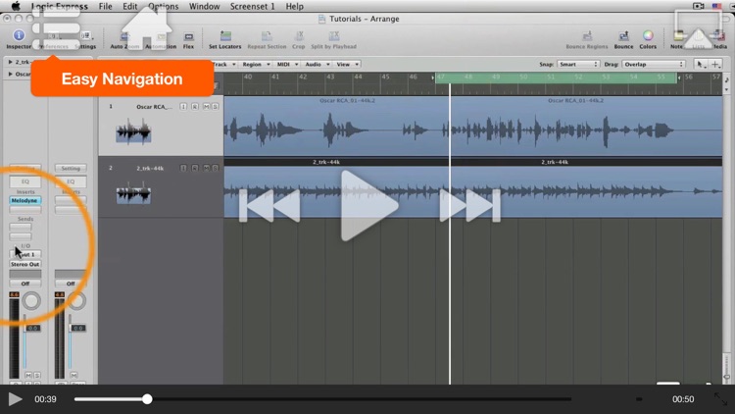Open the video player chapter list overlay

pos(55,29)
